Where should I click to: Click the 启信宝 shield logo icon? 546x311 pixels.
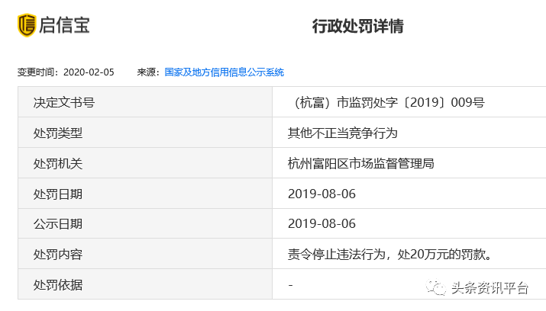coord(27,25)
